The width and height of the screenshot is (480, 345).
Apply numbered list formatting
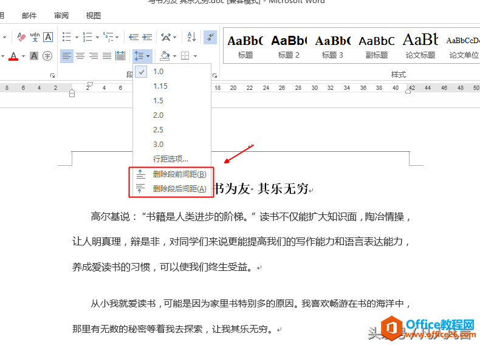point(87,37)
